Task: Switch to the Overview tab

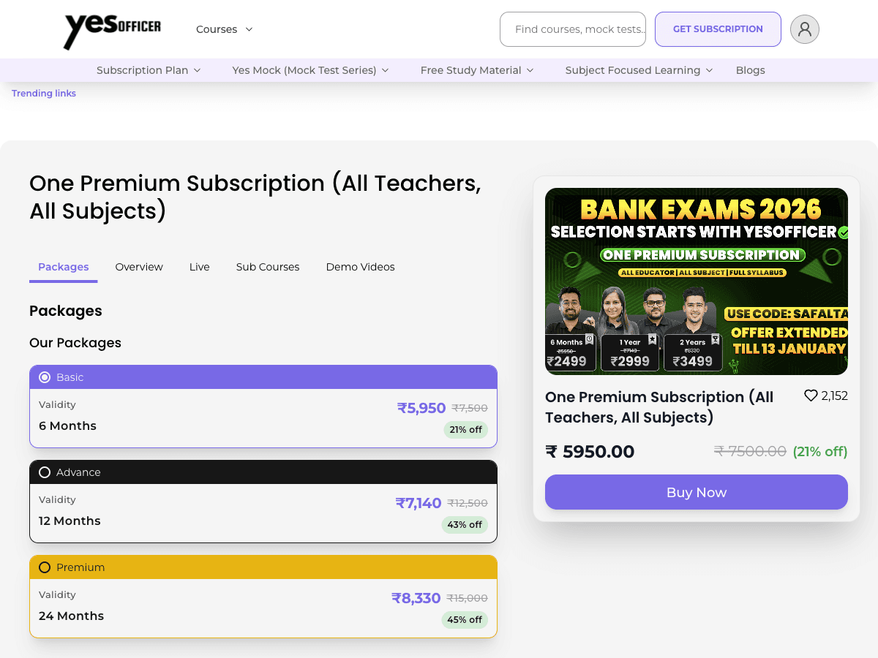Action: [x=139, y=267]
